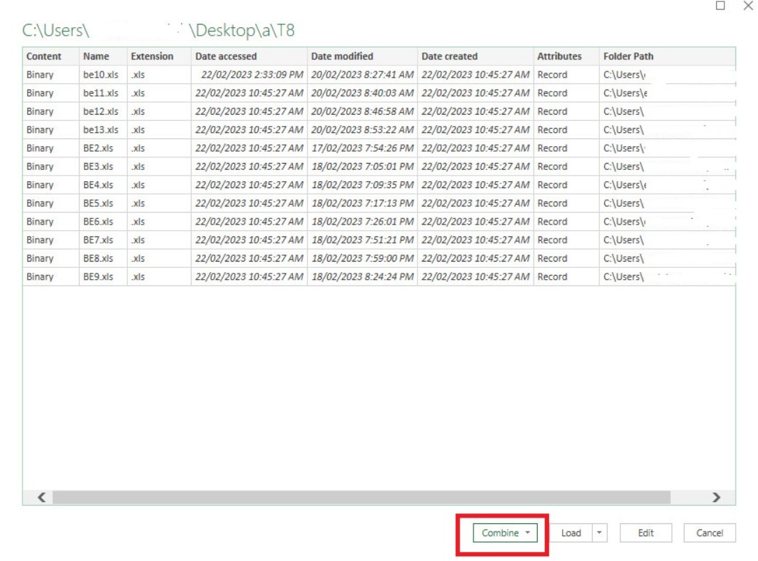The height and width of the screenshot is (561, 758).
Task: Select the BE7.xls file name cell
Action: pos(103,240)
